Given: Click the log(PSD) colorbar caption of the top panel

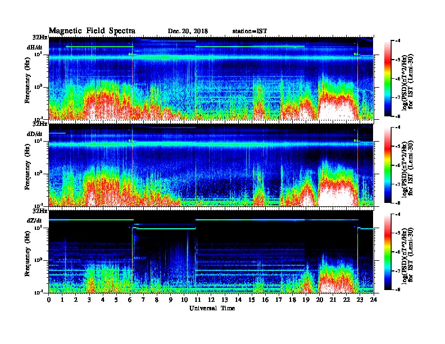Looking at the screenshot, I should [x=407, y=82].
